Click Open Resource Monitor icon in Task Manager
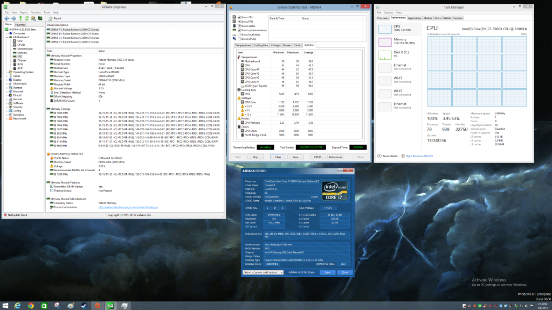The width and height of the screenshot is (552, 310). pos(403,156)
